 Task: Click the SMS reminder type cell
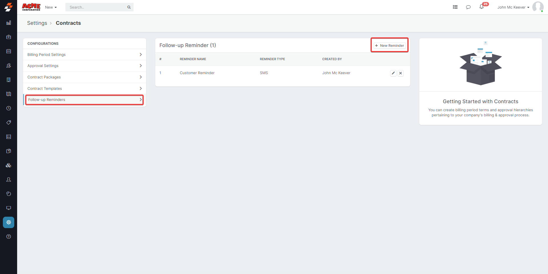click(264, 73)
